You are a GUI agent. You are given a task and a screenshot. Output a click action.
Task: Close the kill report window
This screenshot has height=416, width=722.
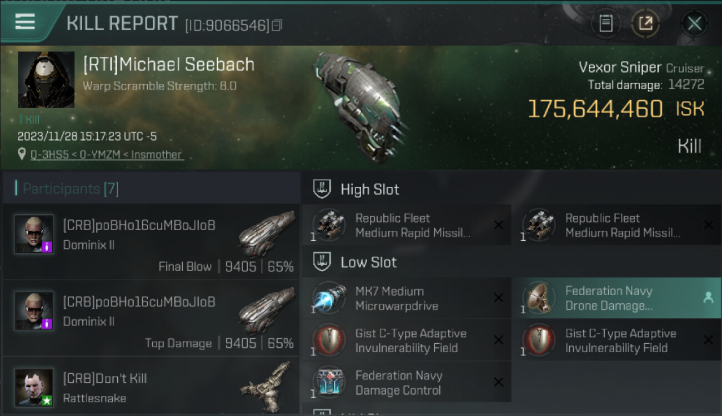coord(694,23)
